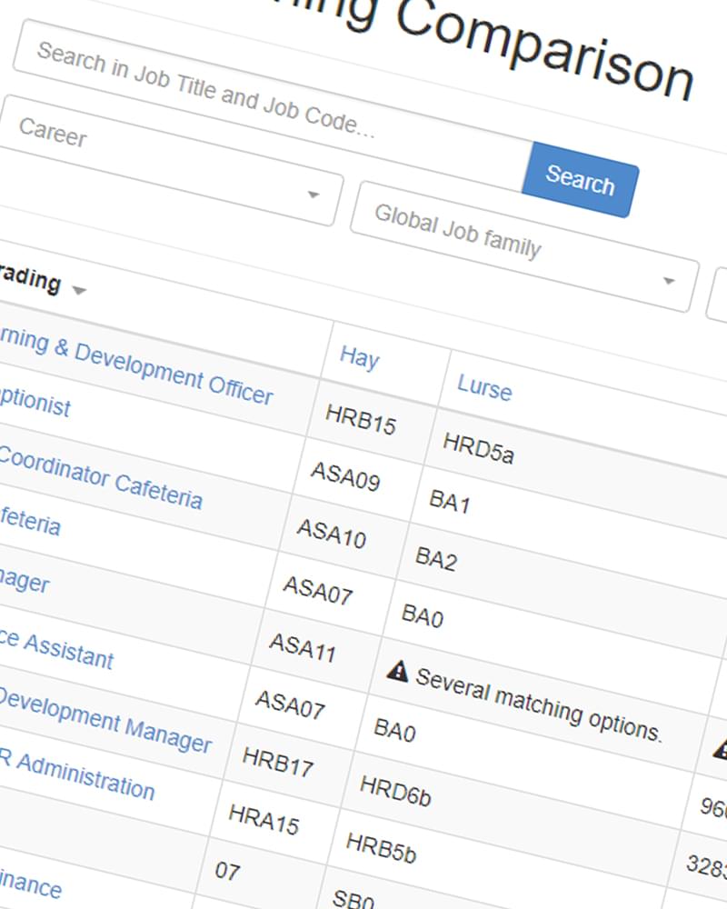727x909 pixels.
Task: Open the Learning & Development Officer job link
Action: pyautogui.click(x=135, y=365)
